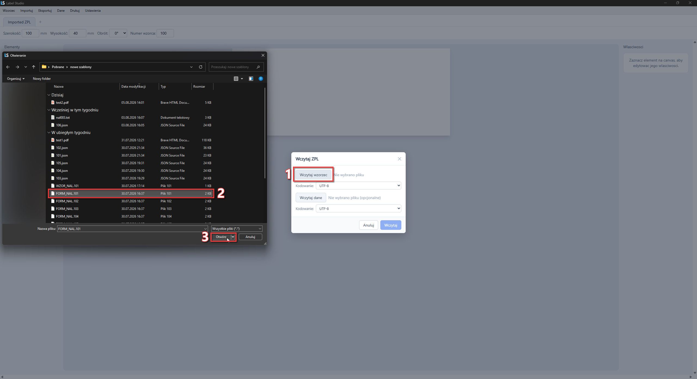Select 106.json file
Image resolution: width=697 pixels, height=379 pixels.
(x=131, y=125)
